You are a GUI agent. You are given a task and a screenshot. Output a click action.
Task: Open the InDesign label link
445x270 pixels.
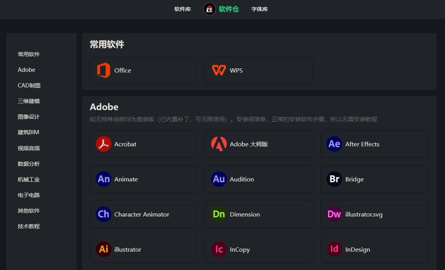click(357, 250)
